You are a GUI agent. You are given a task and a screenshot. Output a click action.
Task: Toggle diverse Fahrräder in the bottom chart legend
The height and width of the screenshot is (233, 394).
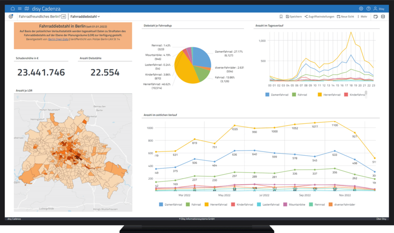click(342, 204)
